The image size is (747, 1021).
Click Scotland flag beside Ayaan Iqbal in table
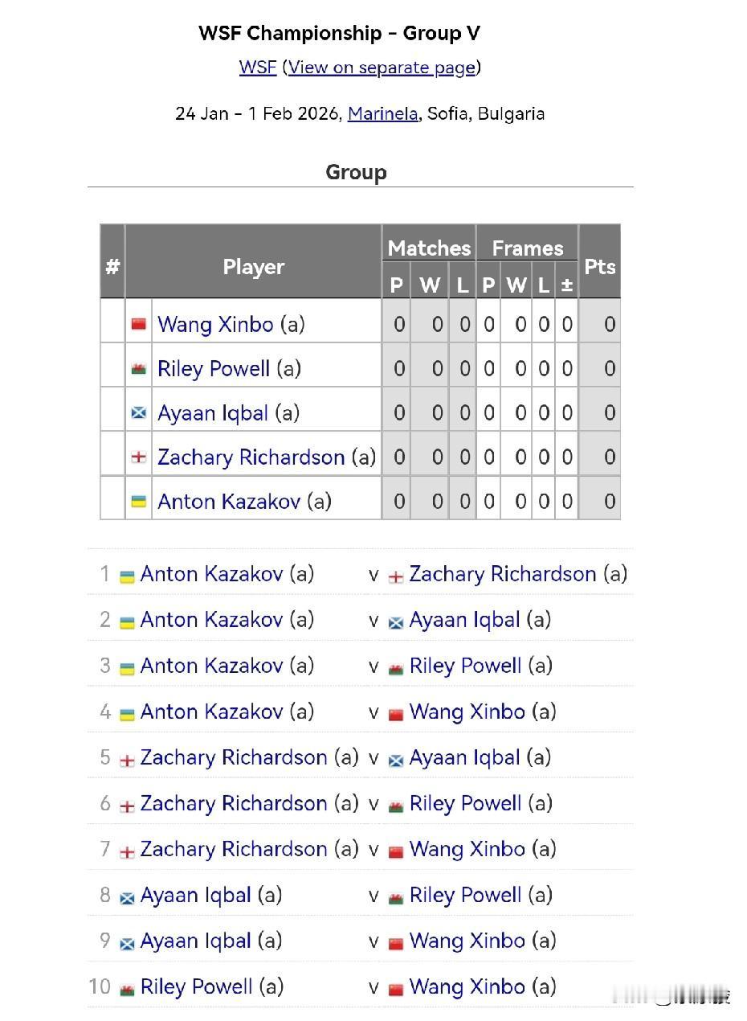(x=139, y=413)
